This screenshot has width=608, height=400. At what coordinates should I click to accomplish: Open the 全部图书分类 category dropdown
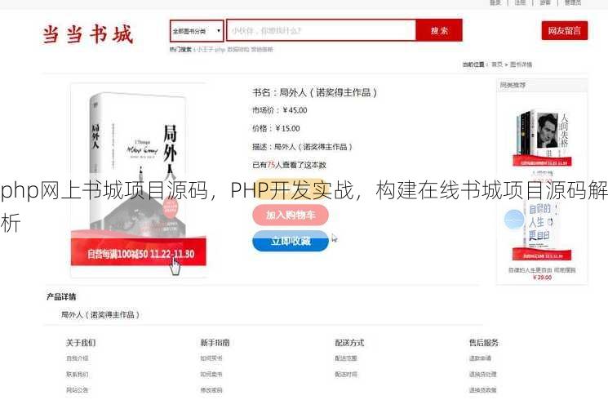coord(197,31)
